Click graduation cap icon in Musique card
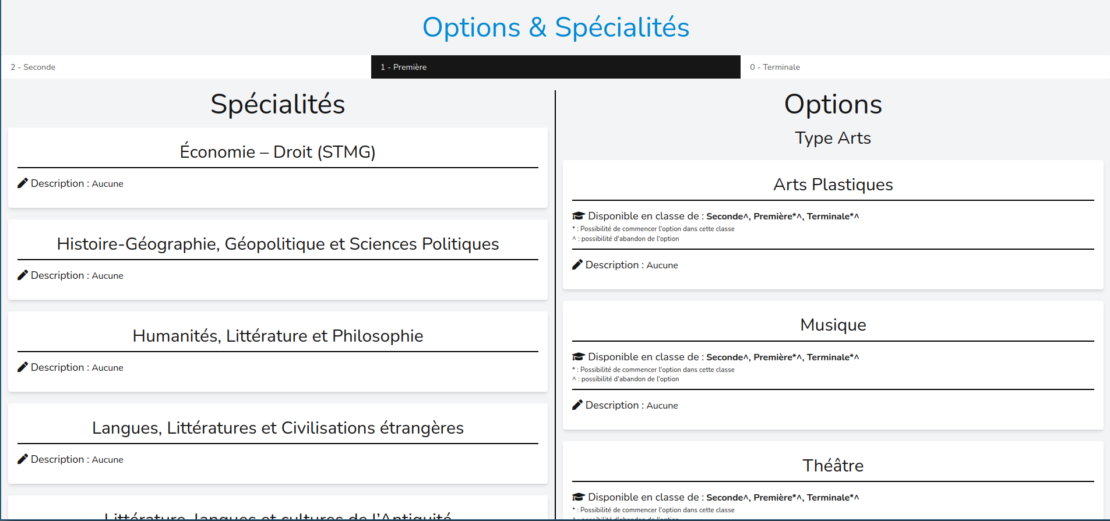The image size is (1110, 521). pyautogui.click(x=578, y=357)
